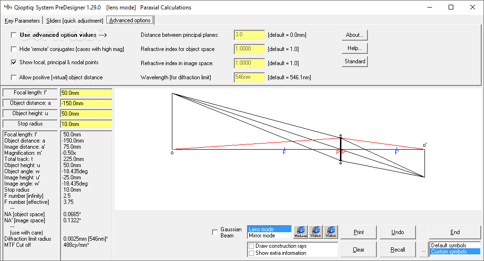Click the 'Object height: u' label button

coord(30,114)
